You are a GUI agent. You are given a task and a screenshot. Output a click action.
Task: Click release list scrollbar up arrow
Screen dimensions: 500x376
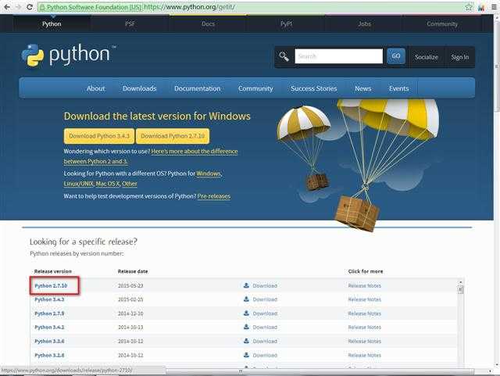[460, 282]
